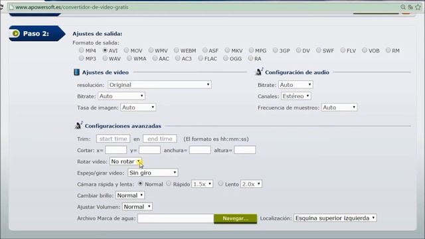Select 3GP output format

(276, 50)
